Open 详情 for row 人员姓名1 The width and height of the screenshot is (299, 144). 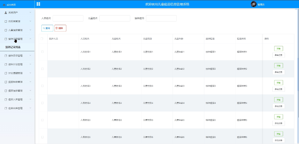[x=279, y=49]
